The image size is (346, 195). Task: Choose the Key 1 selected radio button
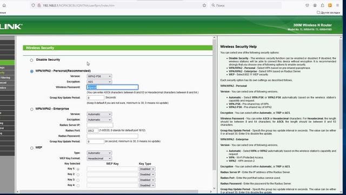(x=78, y=169)
